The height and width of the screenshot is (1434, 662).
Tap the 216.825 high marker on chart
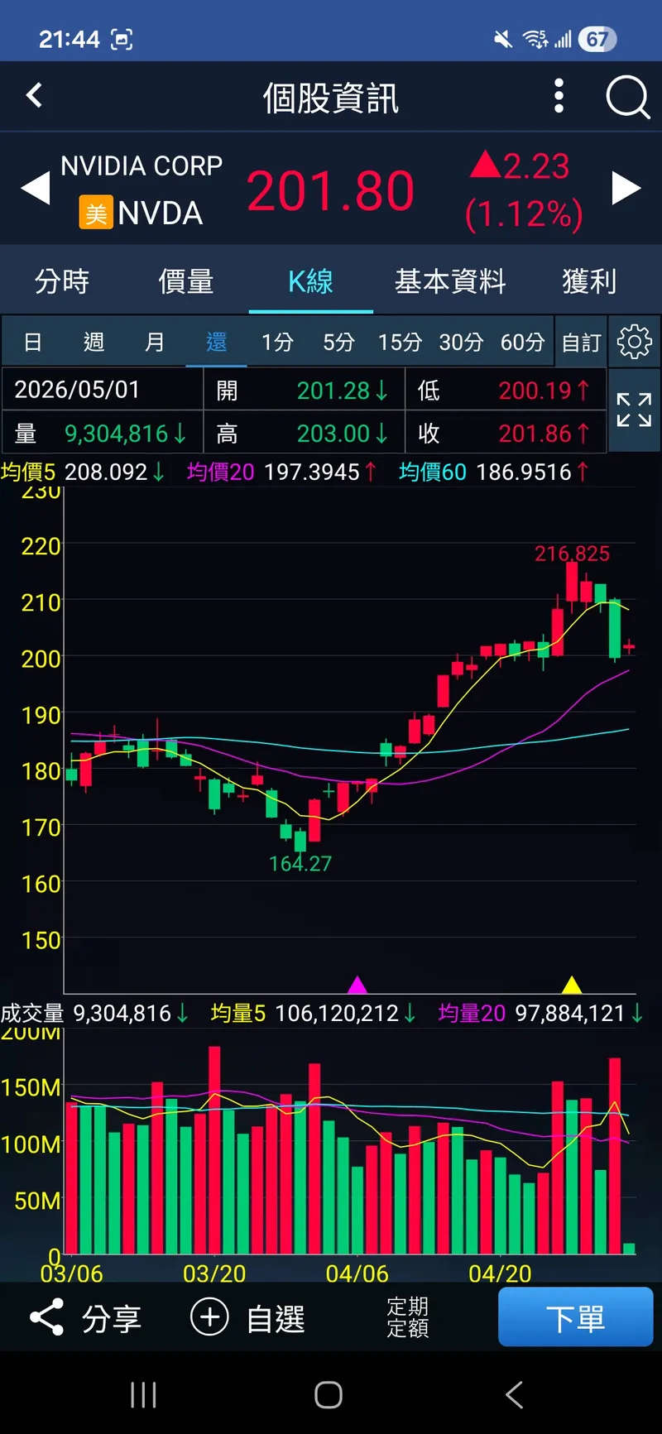point(572,554)
